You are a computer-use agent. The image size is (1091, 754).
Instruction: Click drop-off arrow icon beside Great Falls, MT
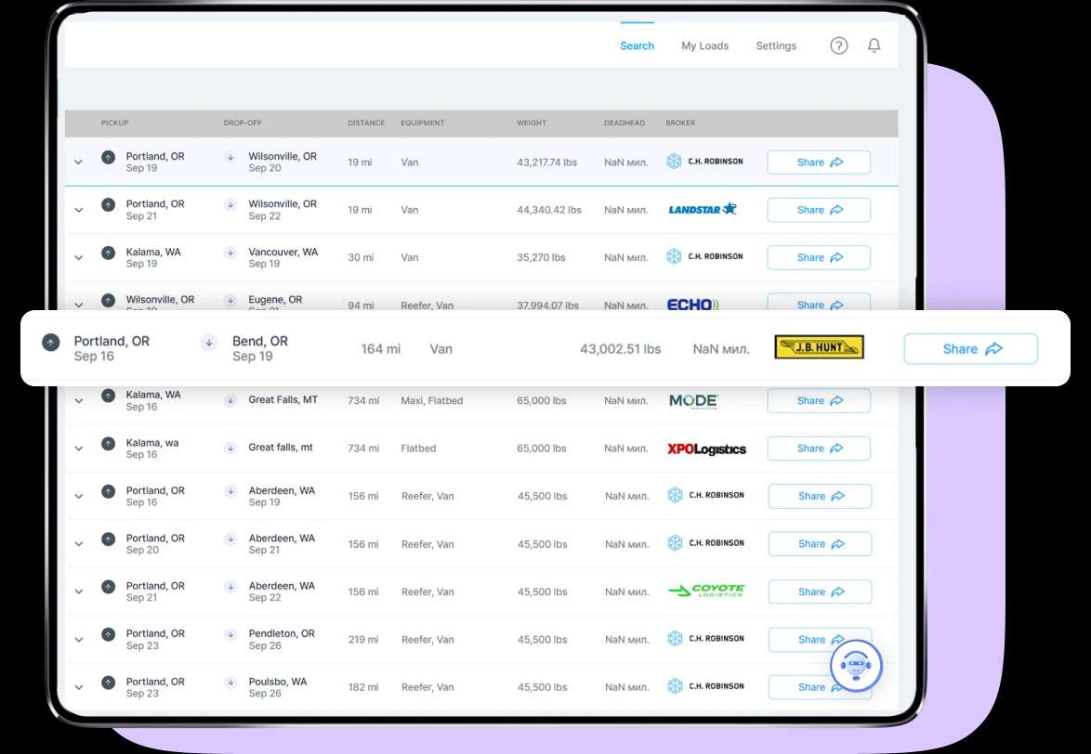[230, 400]
